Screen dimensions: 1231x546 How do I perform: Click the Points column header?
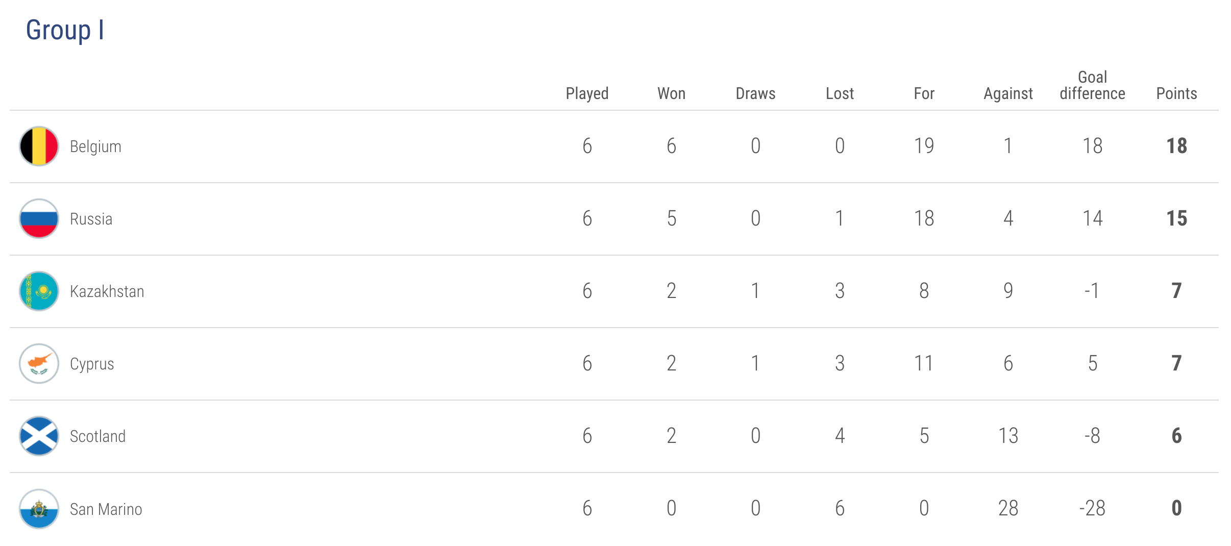coord(1176,93)
